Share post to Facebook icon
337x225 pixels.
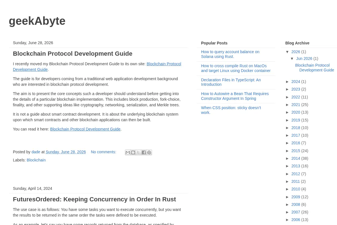[144, 152]
